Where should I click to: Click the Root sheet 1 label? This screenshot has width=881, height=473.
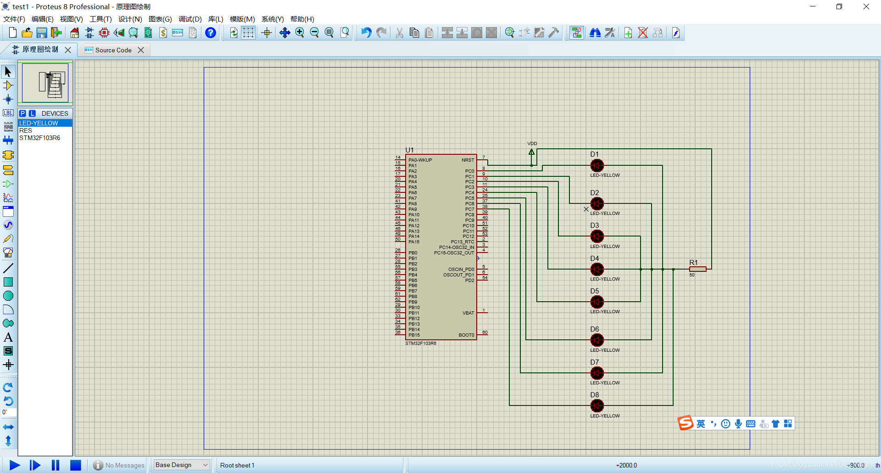[x=237, y=465]
